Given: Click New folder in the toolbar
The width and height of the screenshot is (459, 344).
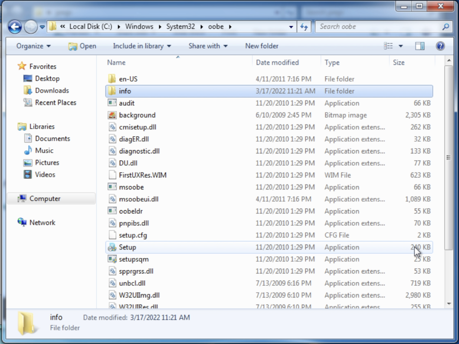Looking at the screenshot, I should click(x=262, y=46).
